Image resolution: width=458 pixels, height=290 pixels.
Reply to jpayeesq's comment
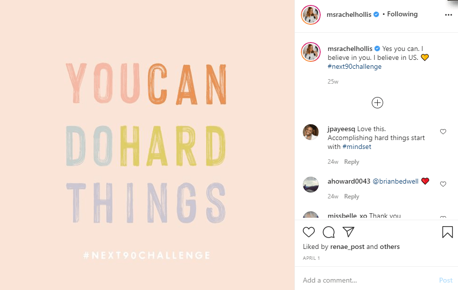pyautogui.click(x=351, y=162)
